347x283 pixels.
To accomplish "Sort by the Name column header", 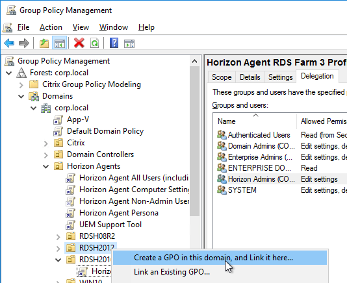I will [255, 121].
